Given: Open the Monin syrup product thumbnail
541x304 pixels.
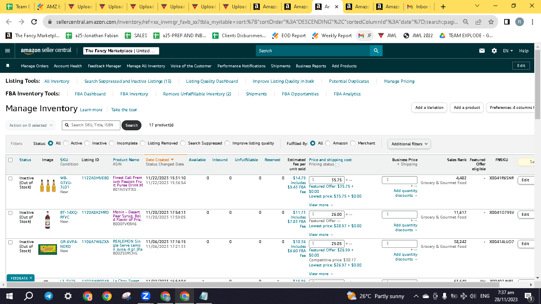Looking at the screenshot, I should click(48, 220).
